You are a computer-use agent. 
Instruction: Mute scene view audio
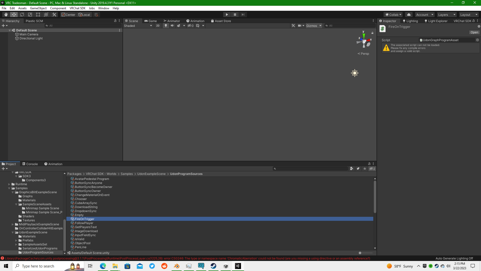172,26
